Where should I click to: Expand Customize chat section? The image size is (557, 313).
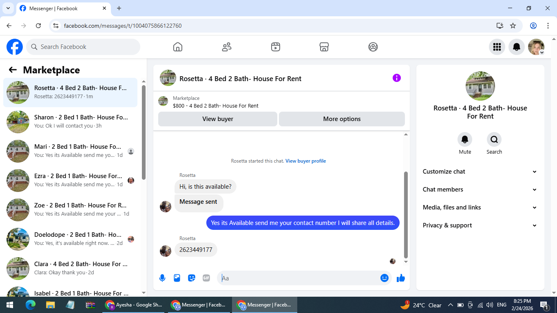480,172
